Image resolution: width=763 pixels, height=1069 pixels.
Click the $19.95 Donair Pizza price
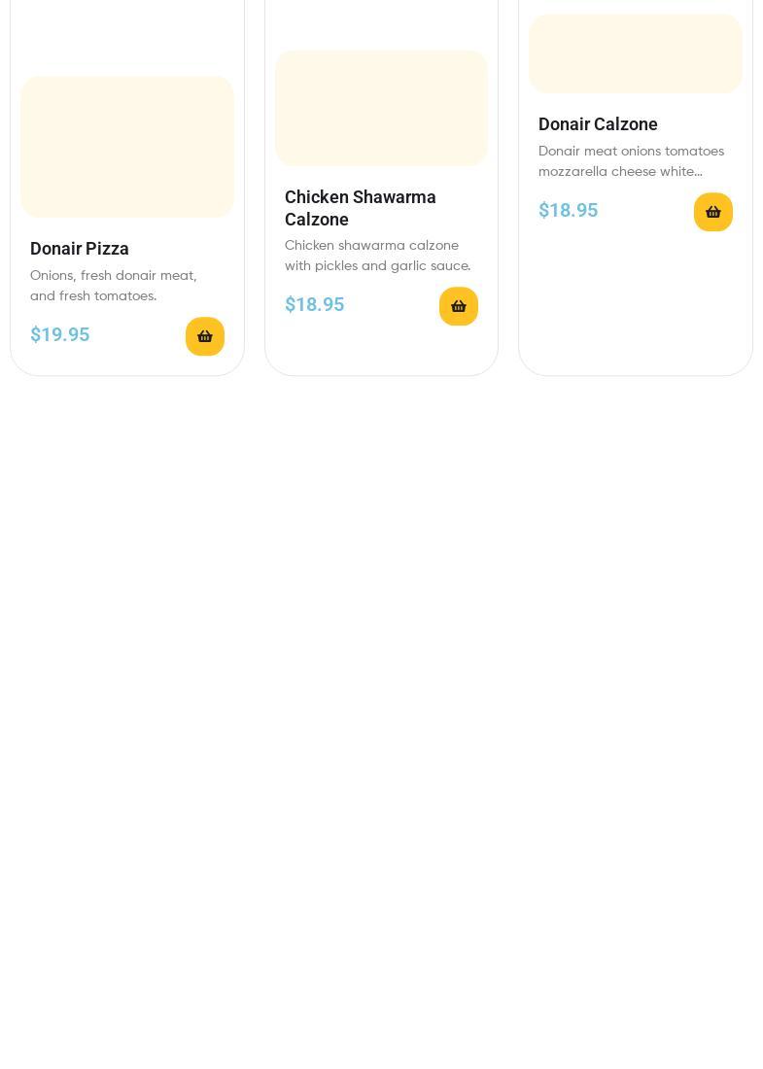click(x=60, y=334)
